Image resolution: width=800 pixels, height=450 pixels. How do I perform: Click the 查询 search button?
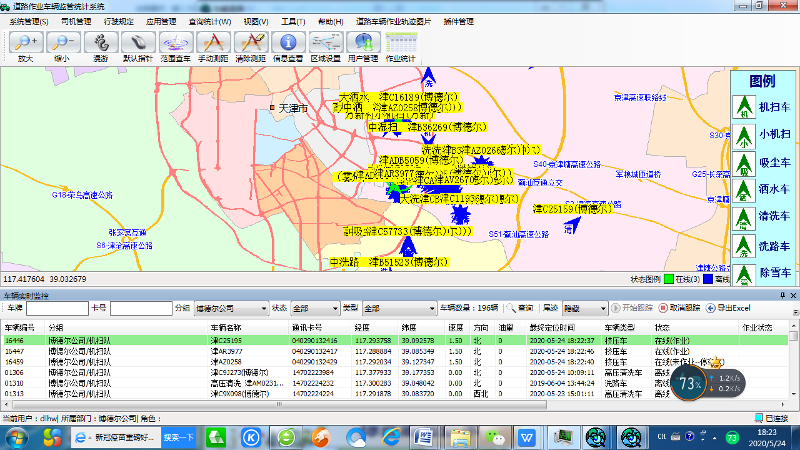520,308
